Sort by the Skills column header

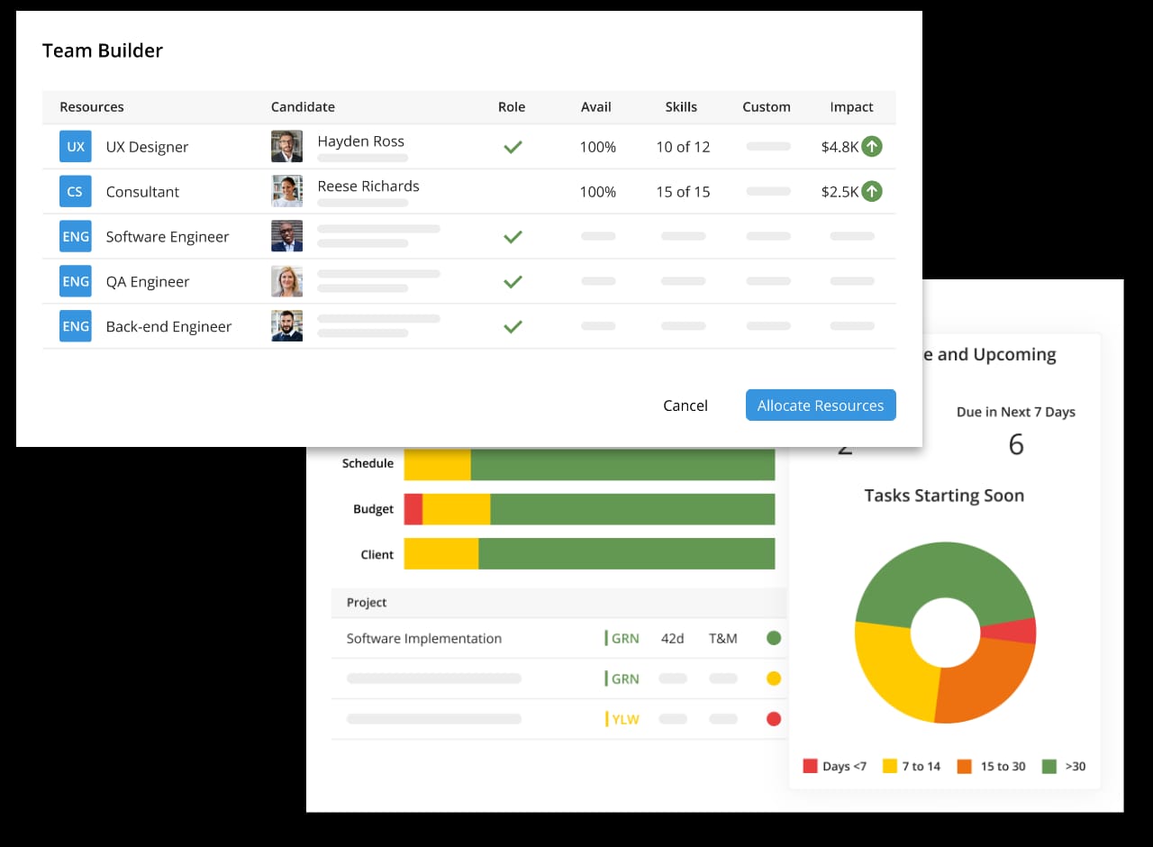click(681, 106)
